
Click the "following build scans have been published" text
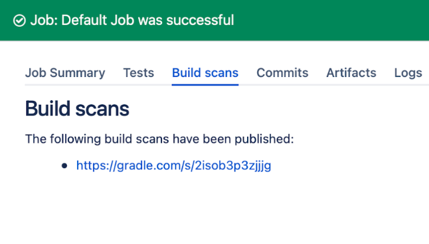(159, 139)
